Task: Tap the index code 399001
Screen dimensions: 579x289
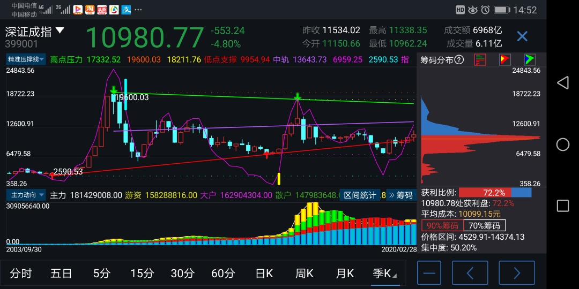Action: click(x=21, y=44)
